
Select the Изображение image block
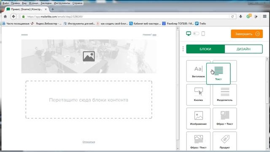click(x=198, y=118)
